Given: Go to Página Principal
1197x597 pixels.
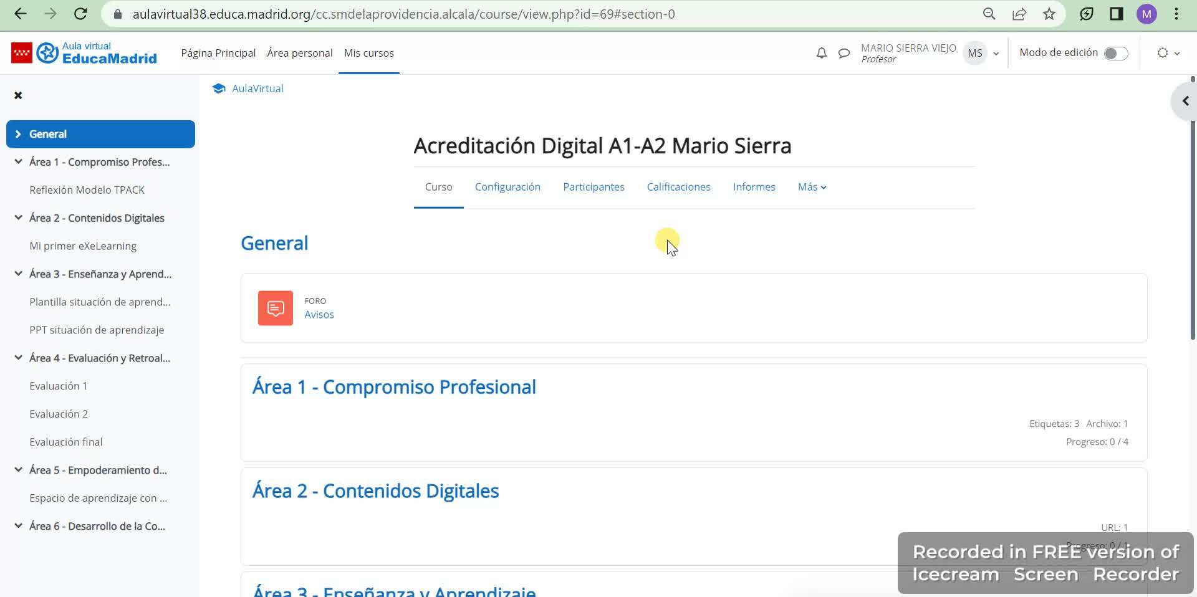Looking at the screenshot, I should click(218, 53).
